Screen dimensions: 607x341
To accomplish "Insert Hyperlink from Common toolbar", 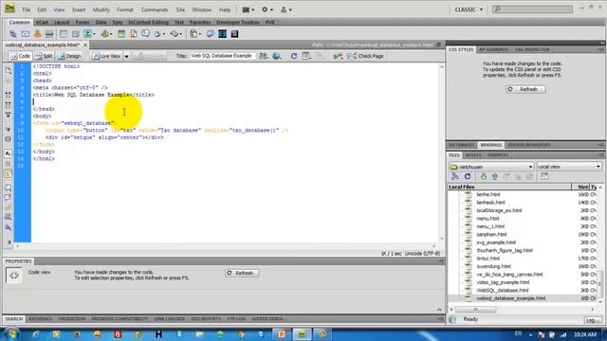I will pos(13,34).
